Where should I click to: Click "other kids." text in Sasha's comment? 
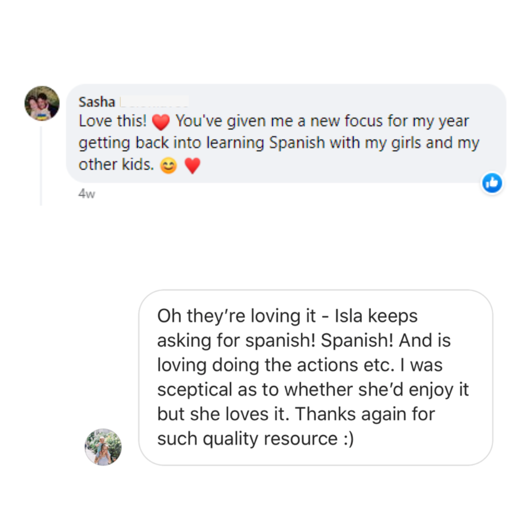pyautogui.click(x=116, y=165)
